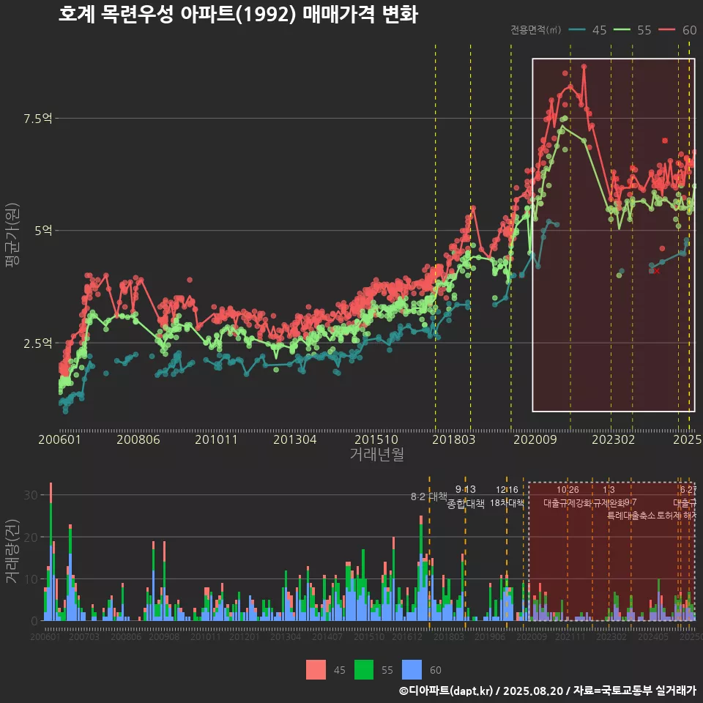Click the 7.5억 y-axis label
Viewport: 703px width, 703px height.
(x=38, y=119)
